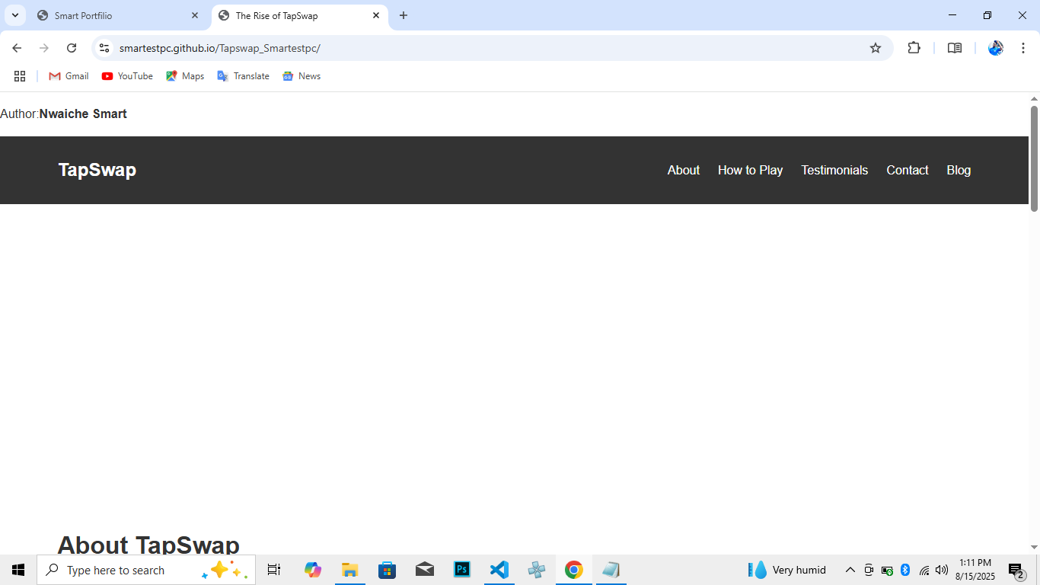Go forward to next page
This screenshot has height=585, width=1040.
point(44,48)
